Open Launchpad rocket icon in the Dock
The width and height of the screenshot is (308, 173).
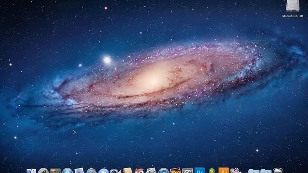(43, 171)
